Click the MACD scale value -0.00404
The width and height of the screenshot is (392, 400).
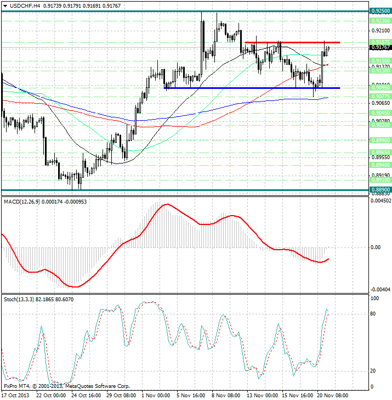coord(380,290)
